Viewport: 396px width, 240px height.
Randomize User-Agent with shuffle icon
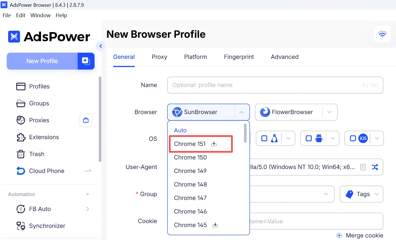tap(375, 167)
